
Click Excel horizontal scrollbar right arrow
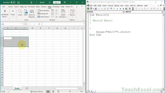point(82,88)
